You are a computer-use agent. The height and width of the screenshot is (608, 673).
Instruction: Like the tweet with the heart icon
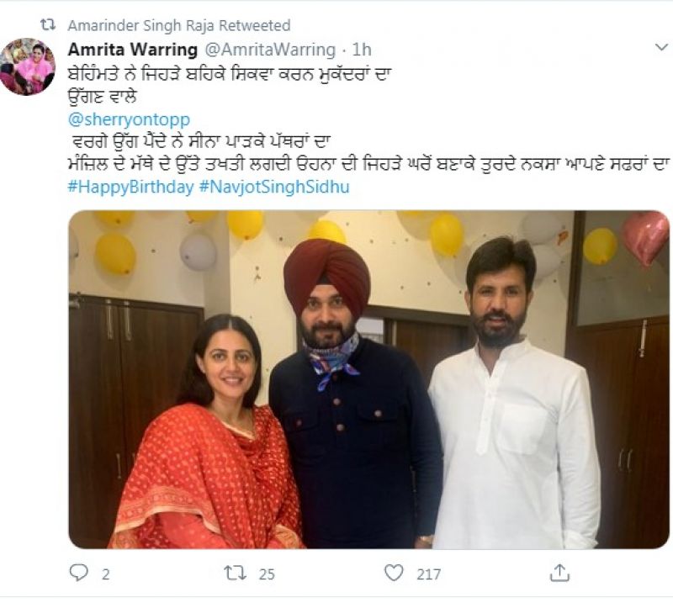tap(393, 573)
